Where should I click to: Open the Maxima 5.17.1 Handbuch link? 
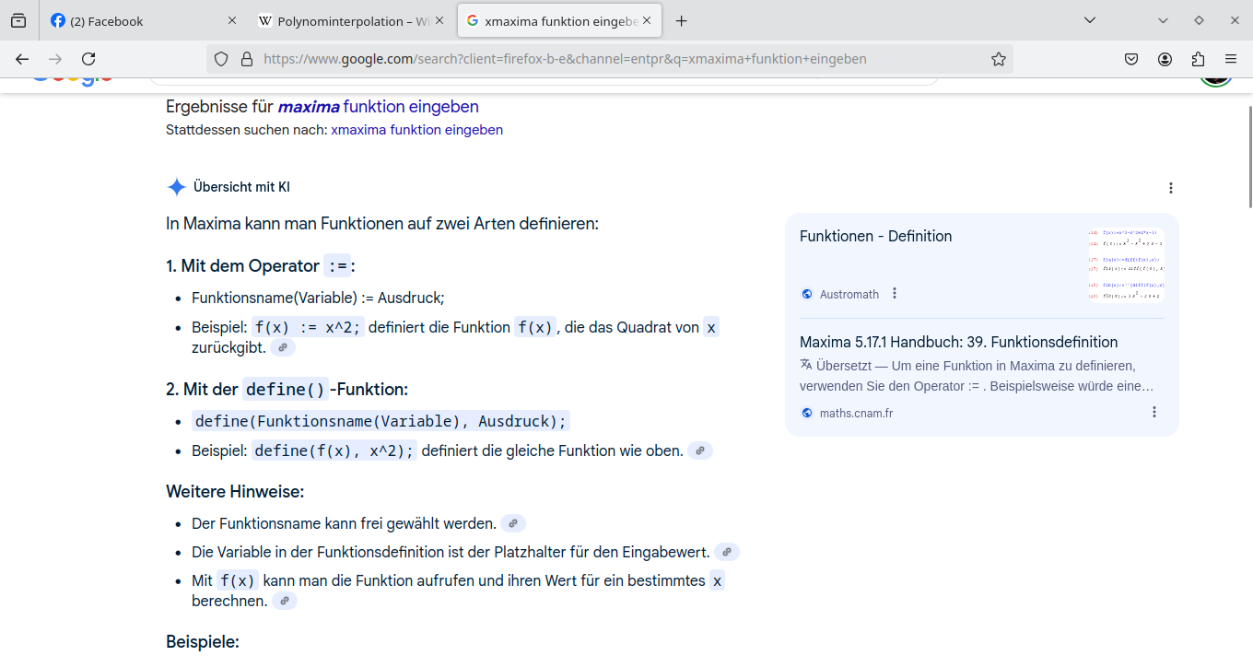958,342
